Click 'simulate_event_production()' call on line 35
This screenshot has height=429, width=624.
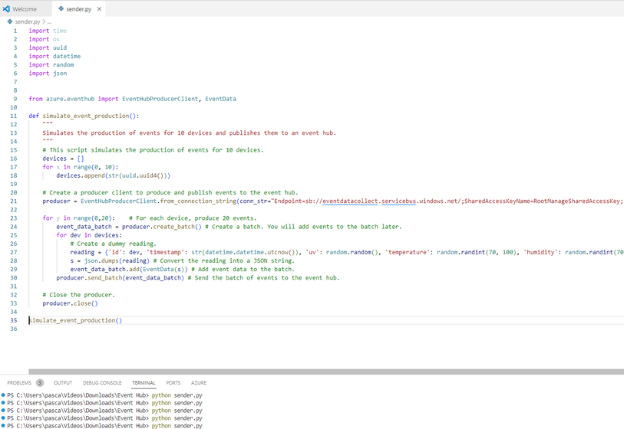(76, 320)
